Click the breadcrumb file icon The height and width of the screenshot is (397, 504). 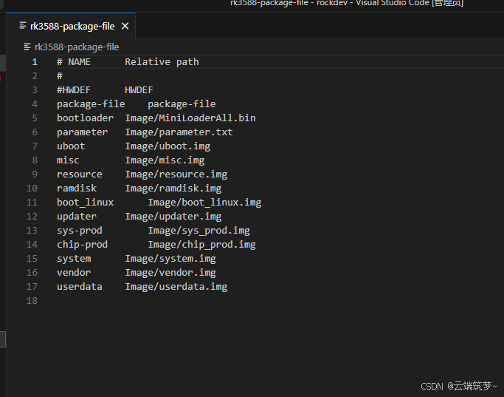point(27,47)
